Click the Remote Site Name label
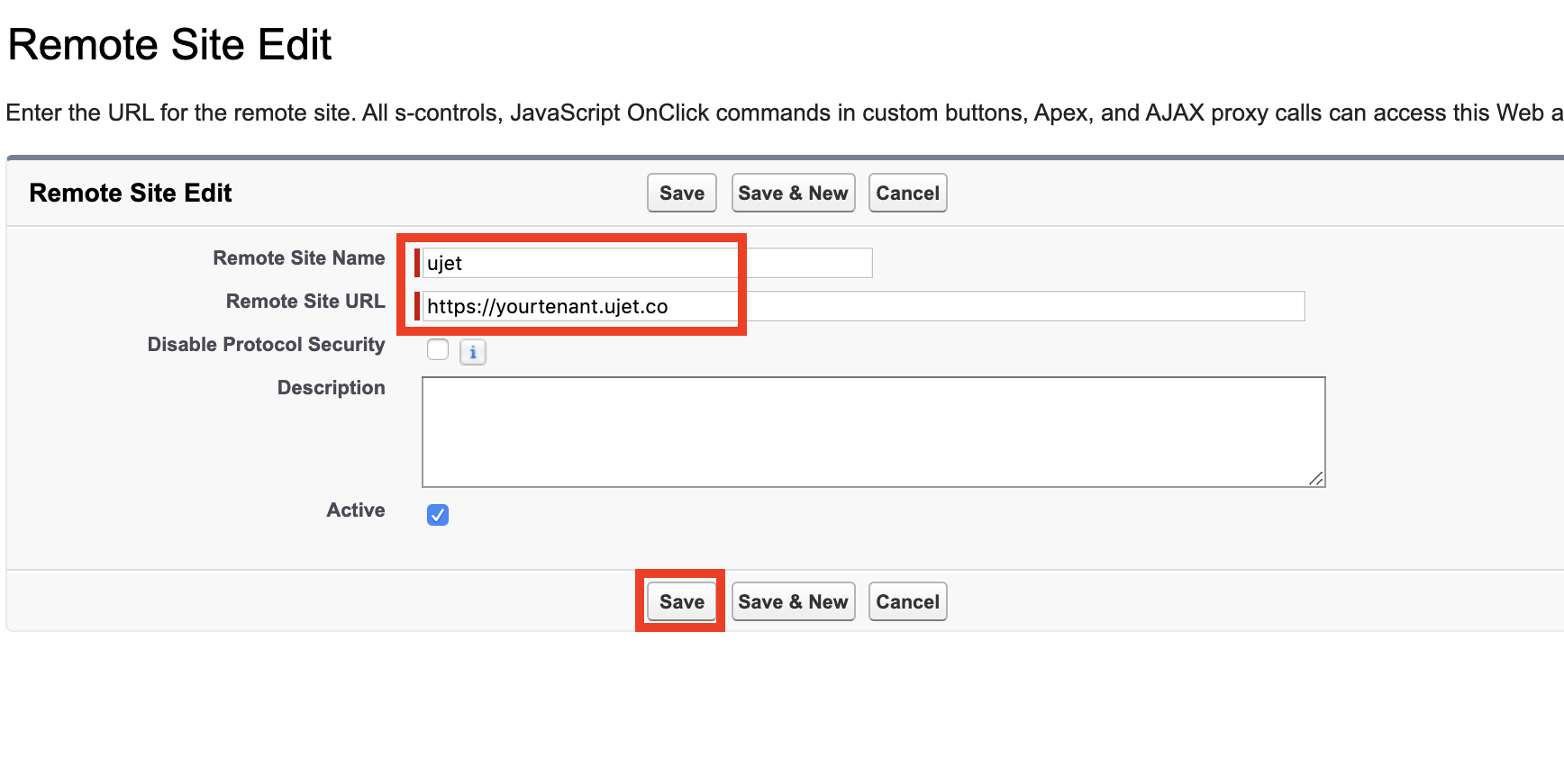The height and width of the screenshot is (758, 1564). coord(298,258)
